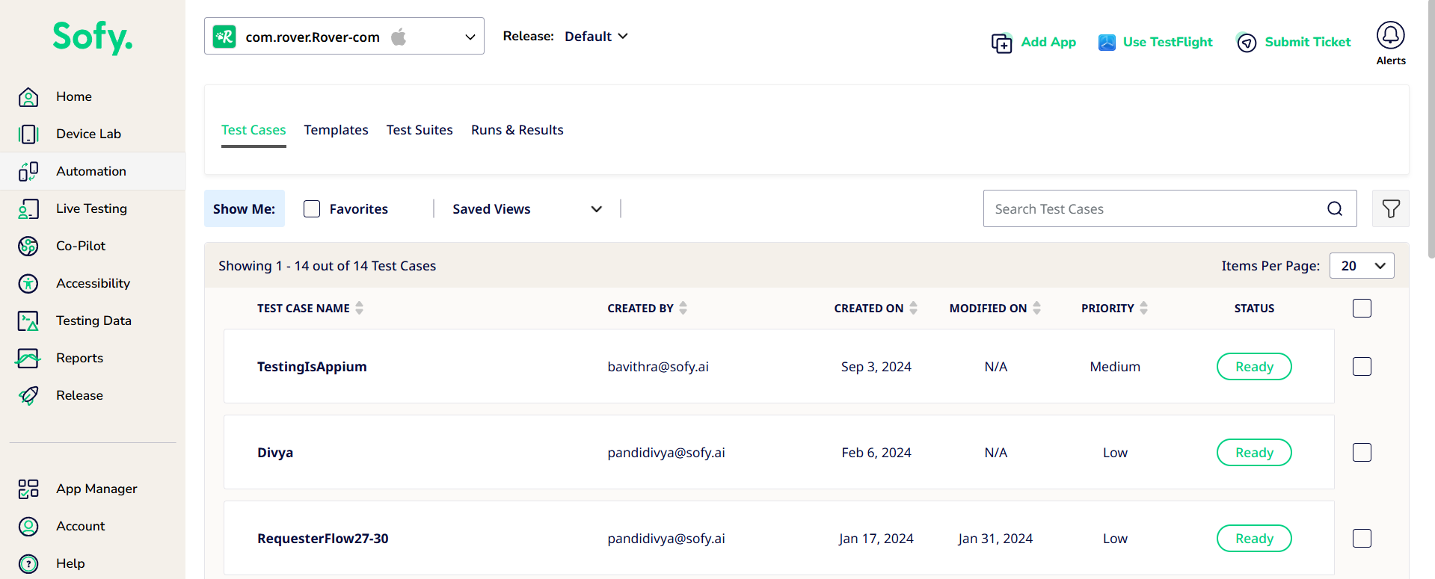Open App Manager in sidebar
1435x579 pixels.
[96, 489]
